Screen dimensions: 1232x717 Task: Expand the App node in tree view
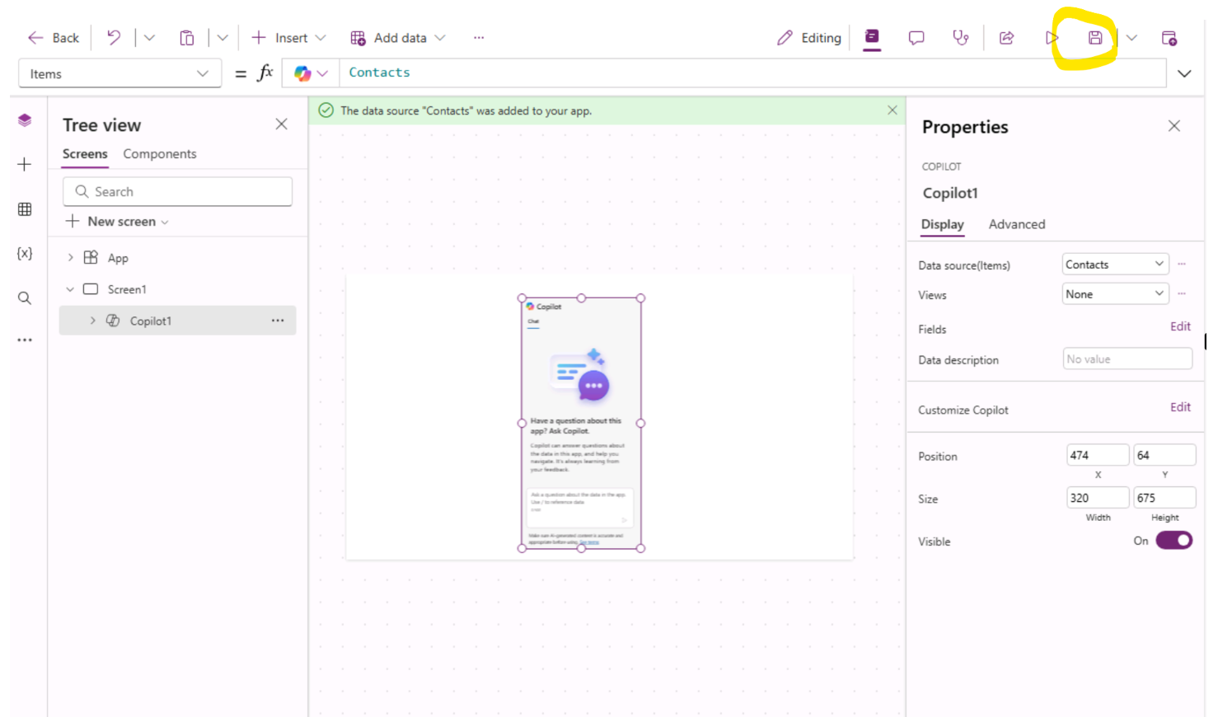(x=71, y=258)
